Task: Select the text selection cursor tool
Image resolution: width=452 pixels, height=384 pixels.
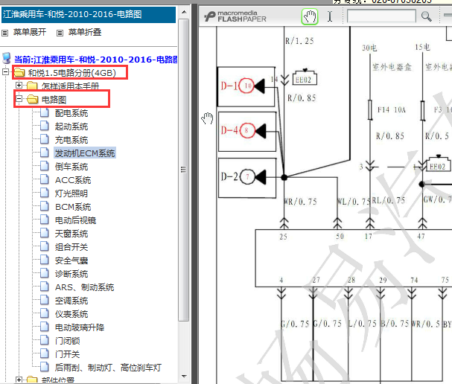Action: click(x=330, y=16)
